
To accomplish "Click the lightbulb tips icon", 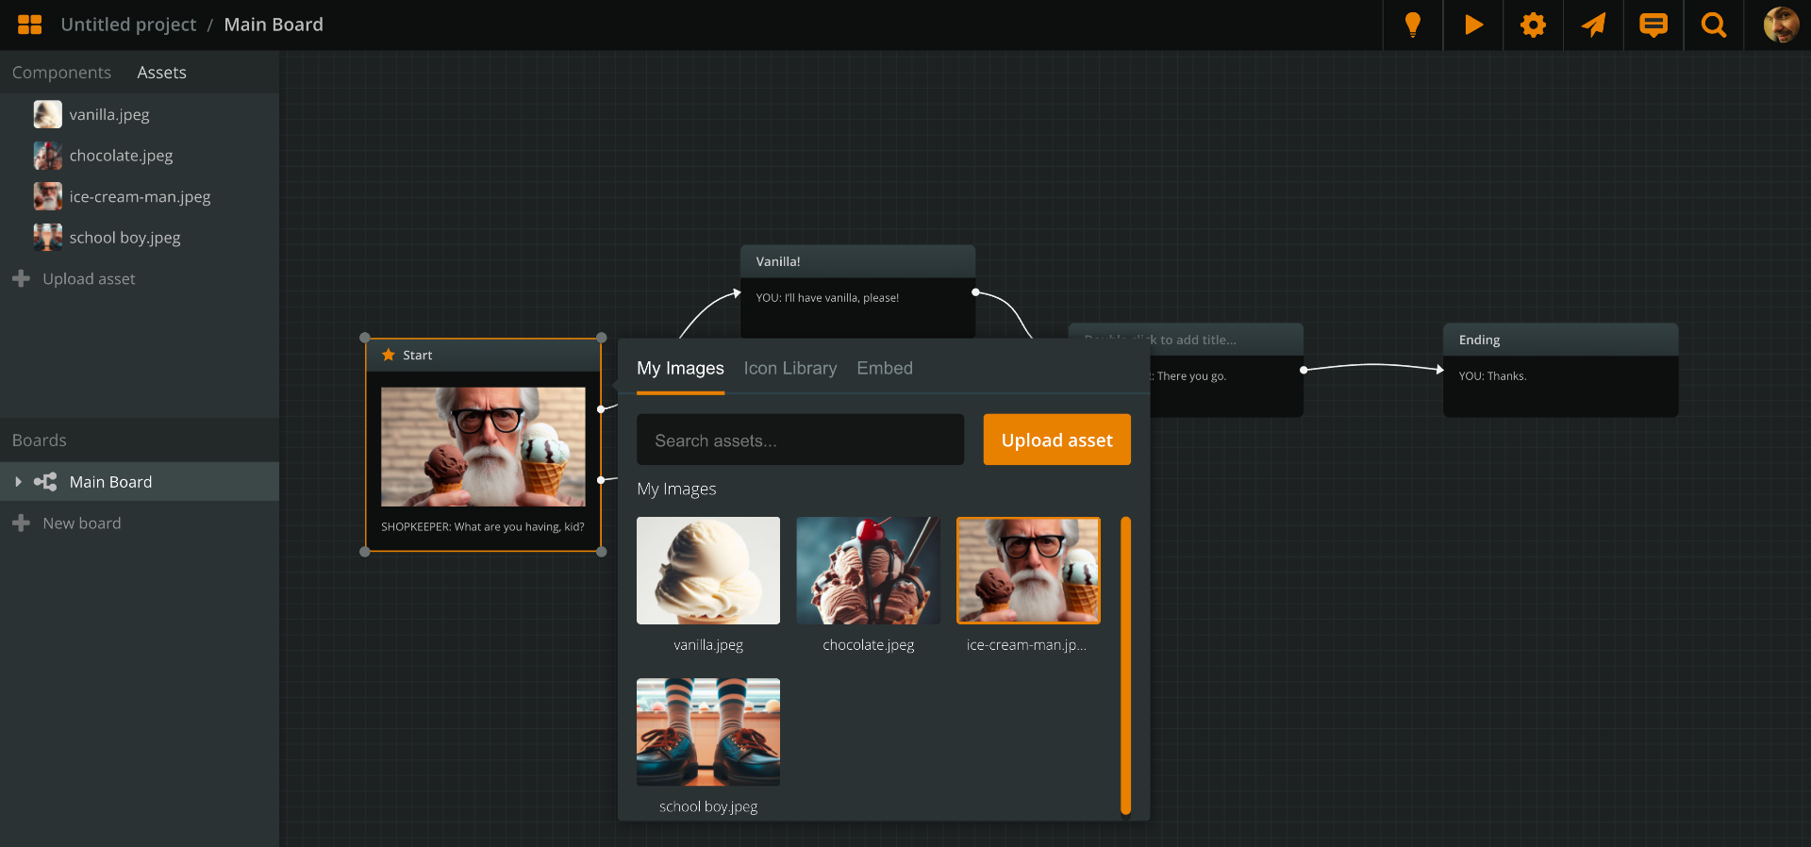I will 1412,25.
